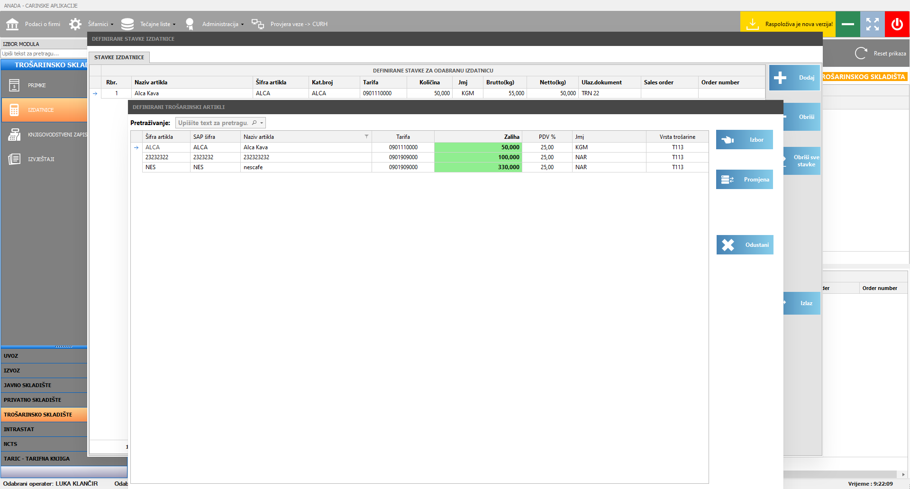Sort by Tarifa header in articles grid
The width and height of the screenshot is (910, 489).
403,136
